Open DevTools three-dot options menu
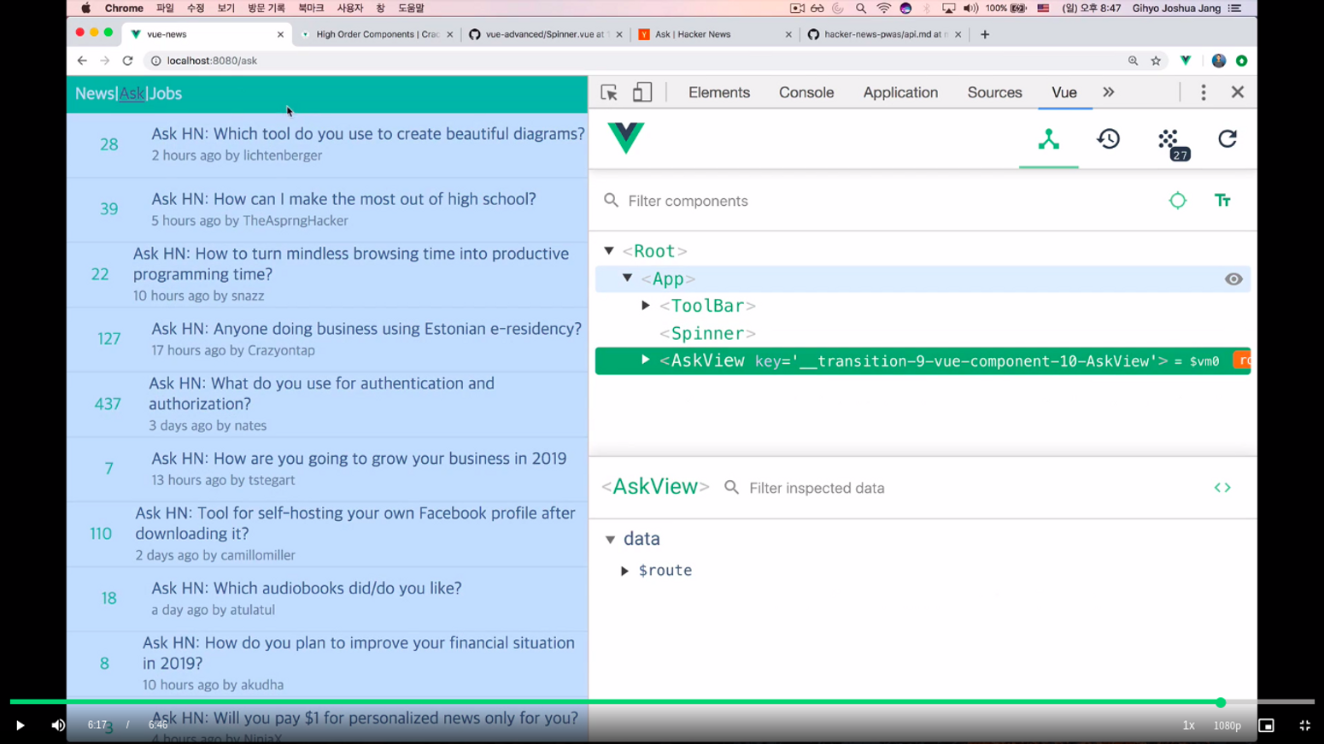 [1204, 92]
